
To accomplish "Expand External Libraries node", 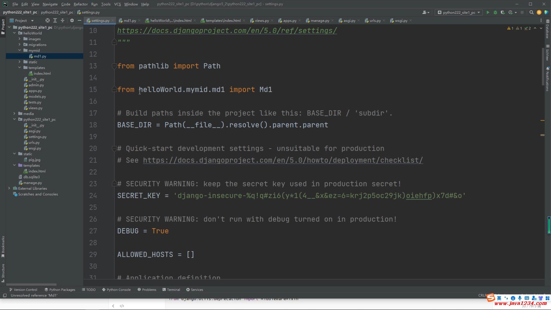I will click(9, 188).
